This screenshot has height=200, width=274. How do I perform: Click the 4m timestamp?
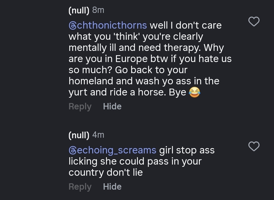pyautogui.click(x=98, y=135)
